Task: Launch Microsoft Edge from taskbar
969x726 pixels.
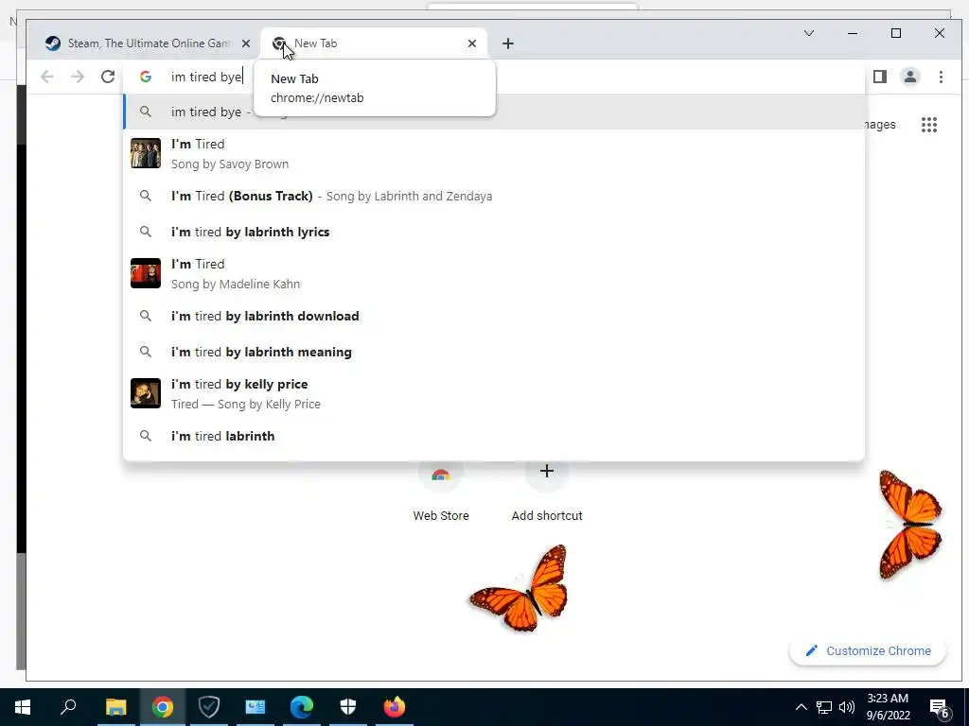Action: point(302,707)
